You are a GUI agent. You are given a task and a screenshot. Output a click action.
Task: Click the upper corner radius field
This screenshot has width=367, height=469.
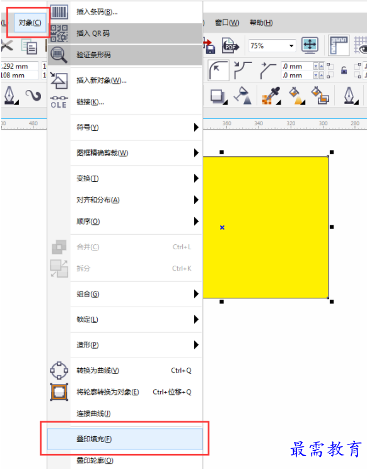(x=297, y=66)
